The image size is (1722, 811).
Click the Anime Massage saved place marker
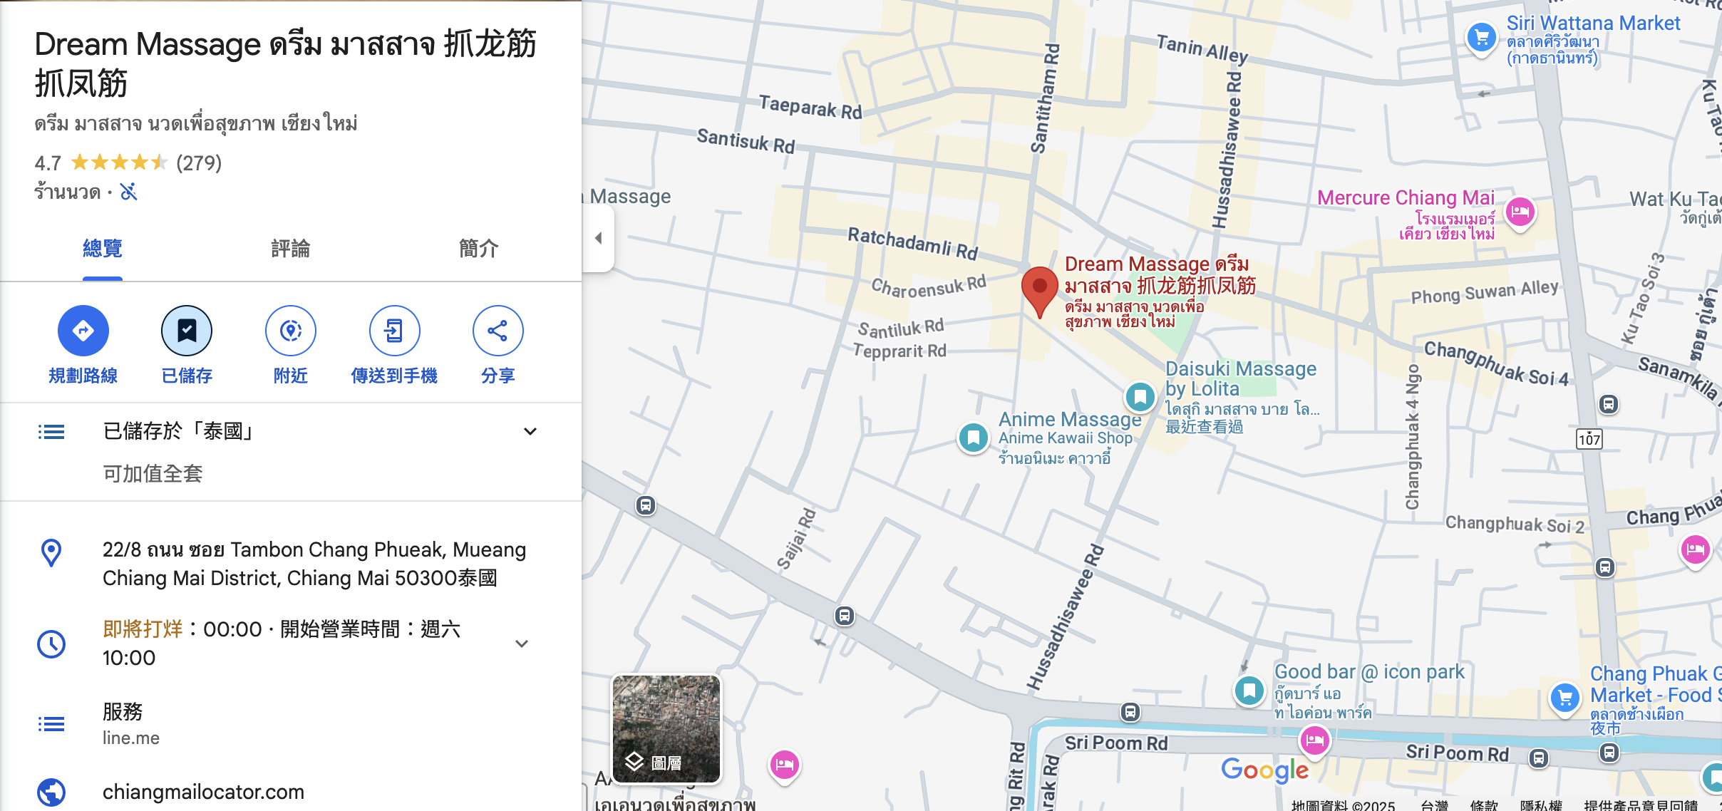tap(974, 438)
